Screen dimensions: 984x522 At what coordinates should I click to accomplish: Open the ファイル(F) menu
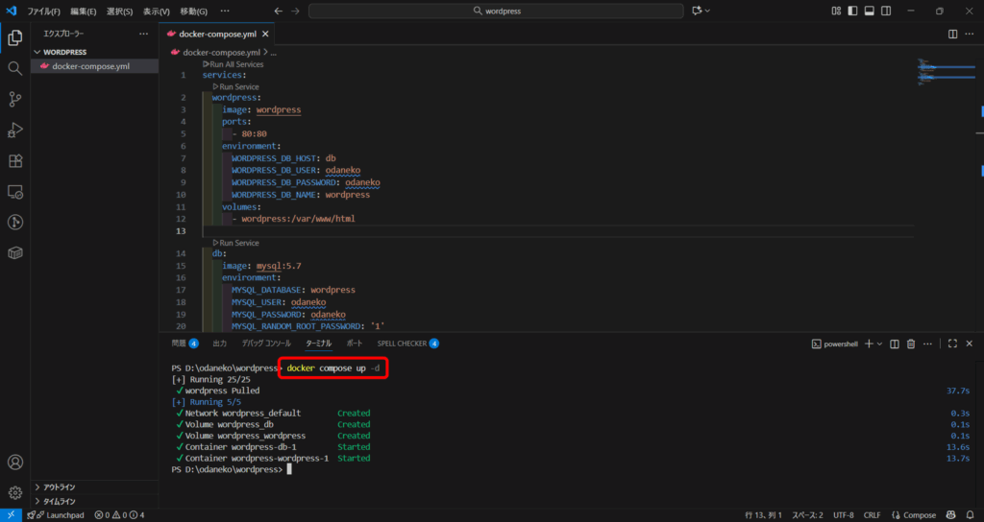coord(43,12)
